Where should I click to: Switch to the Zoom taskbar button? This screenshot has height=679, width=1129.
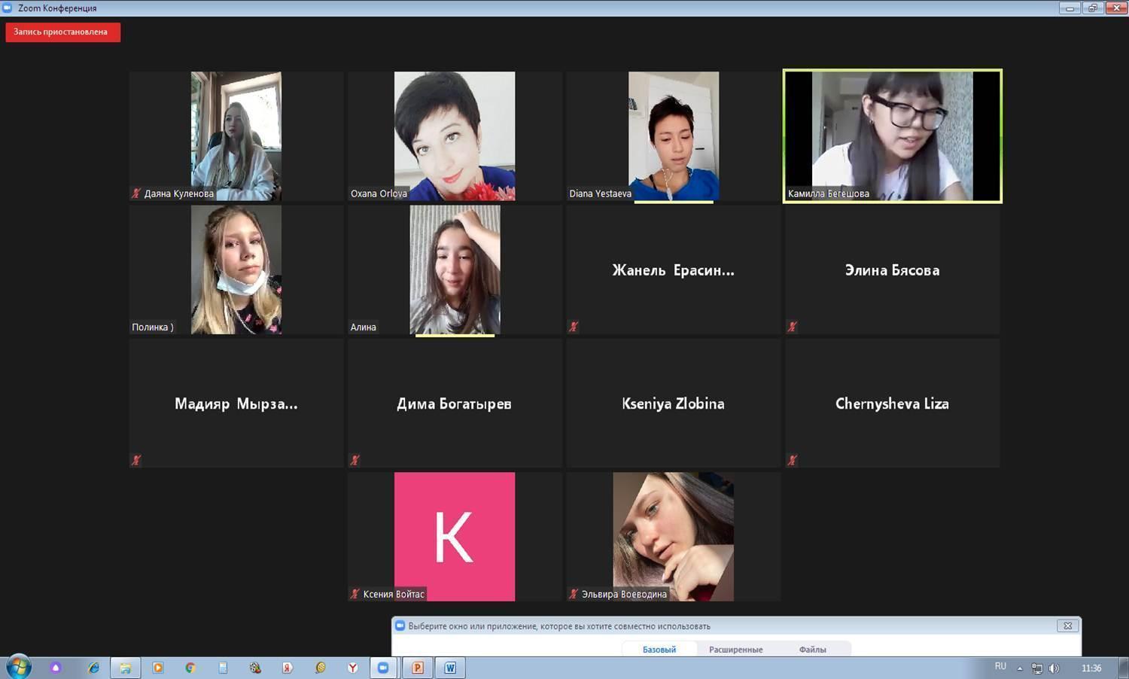[385, 668]
